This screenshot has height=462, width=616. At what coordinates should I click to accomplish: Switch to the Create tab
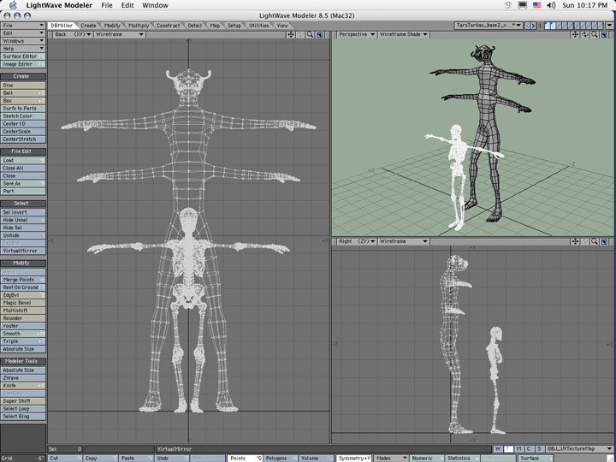click(88, 26)
